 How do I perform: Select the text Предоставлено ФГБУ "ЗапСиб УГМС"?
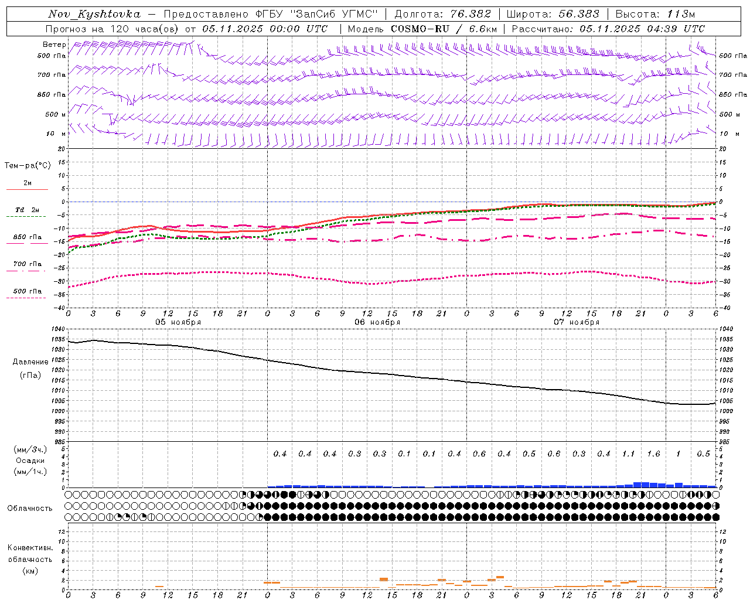click(271, 14)
